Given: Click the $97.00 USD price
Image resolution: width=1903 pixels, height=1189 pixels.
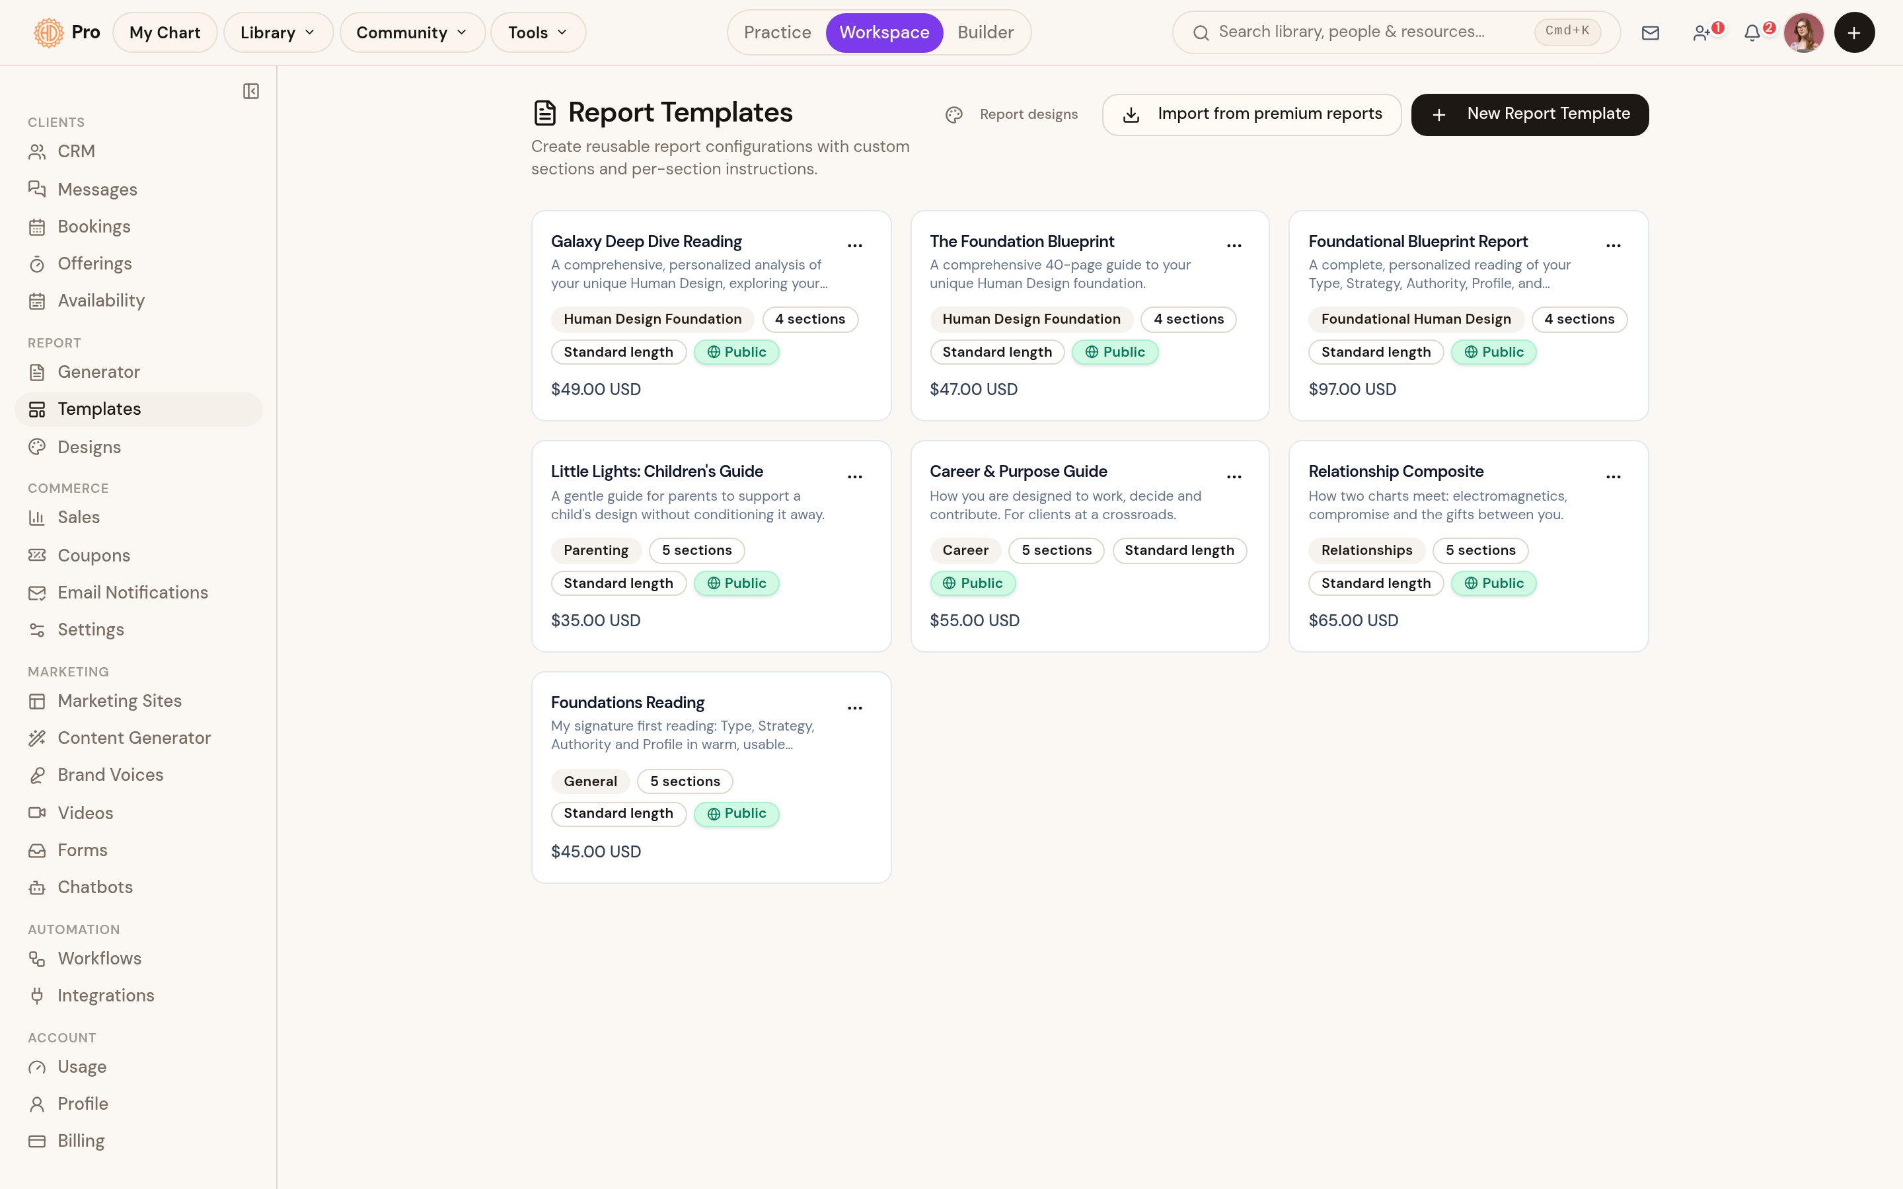Looking at the screenshot, I should click(1352, 389).
